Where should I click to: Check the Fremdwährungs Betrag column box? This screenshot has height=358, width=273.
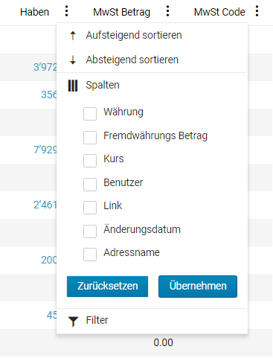90,138
